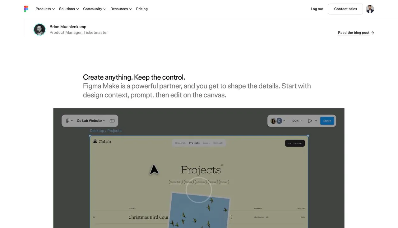Open the user profile avatar
Viewport: 398px width, 228px height.
coord(370,9)
